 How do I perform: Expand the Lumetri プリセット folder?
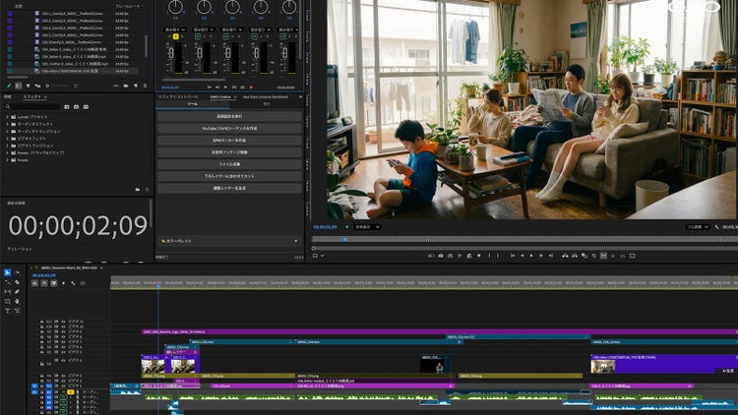tap(7, 117)
